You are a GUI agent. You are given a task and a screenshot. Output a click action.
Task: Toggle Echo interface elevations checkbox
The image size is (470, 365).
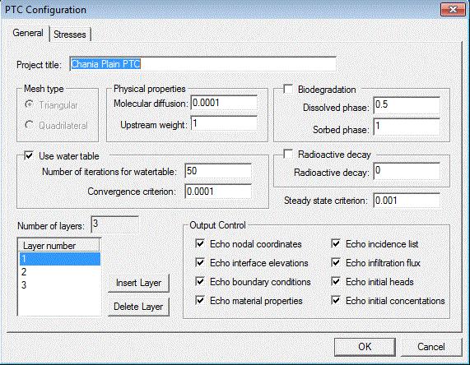click(x=200, y=262)
